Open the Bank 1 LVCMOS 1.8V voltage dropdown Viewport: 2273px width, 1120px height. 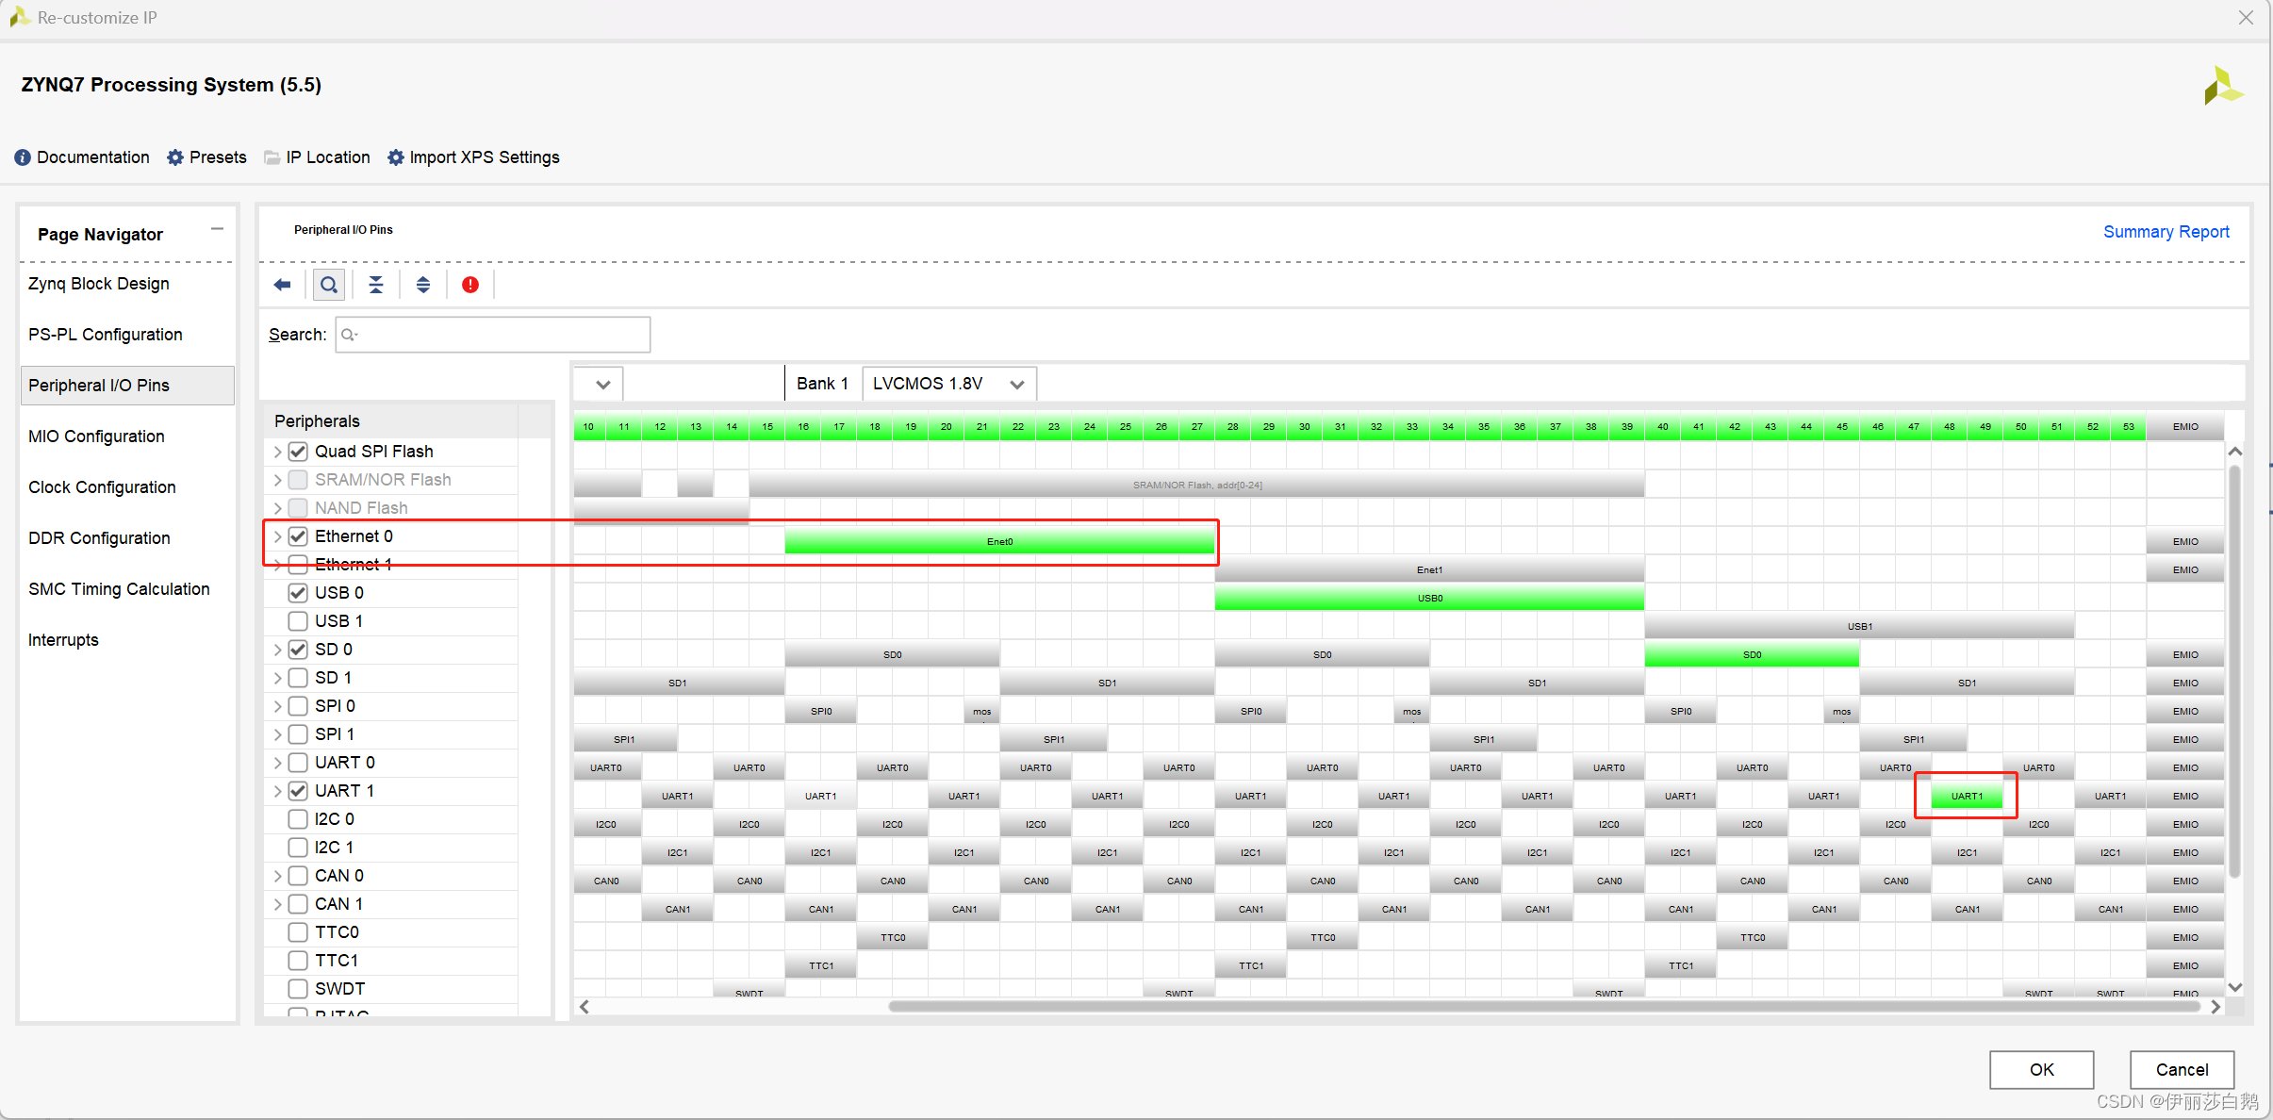pyautogui.click(x=949, y=384)
